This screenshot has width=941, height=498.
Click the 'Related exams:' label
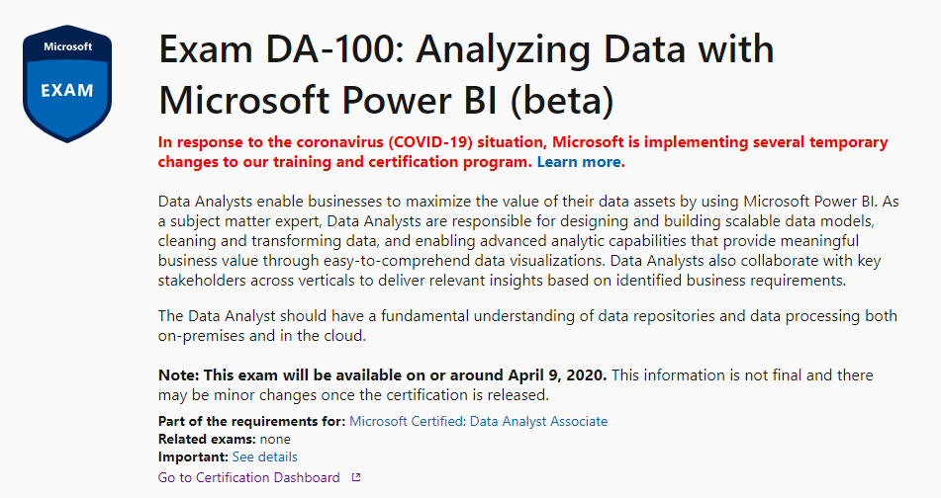pos(207,440)
